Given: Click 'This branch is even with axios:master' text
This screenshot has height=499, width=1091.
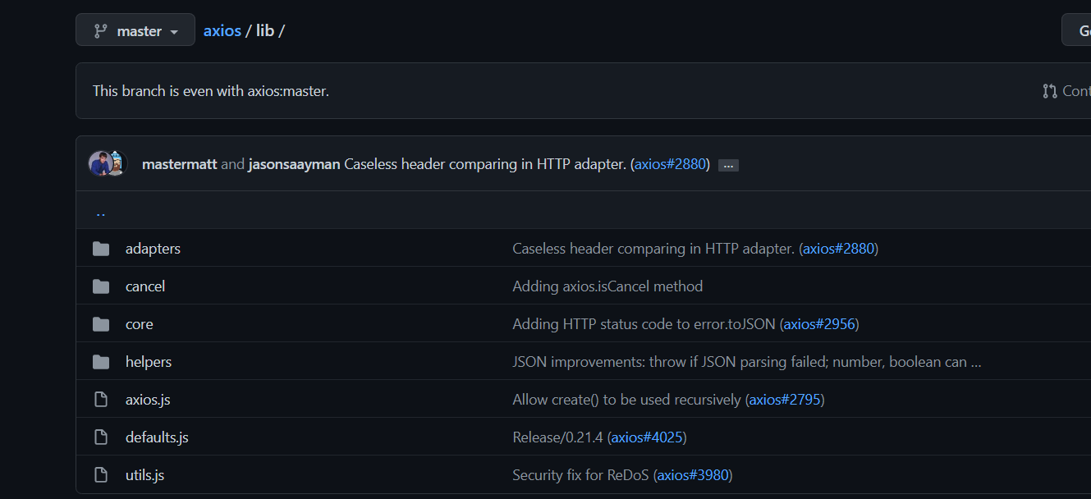Looking at the screenshot, I should point(211,91).
